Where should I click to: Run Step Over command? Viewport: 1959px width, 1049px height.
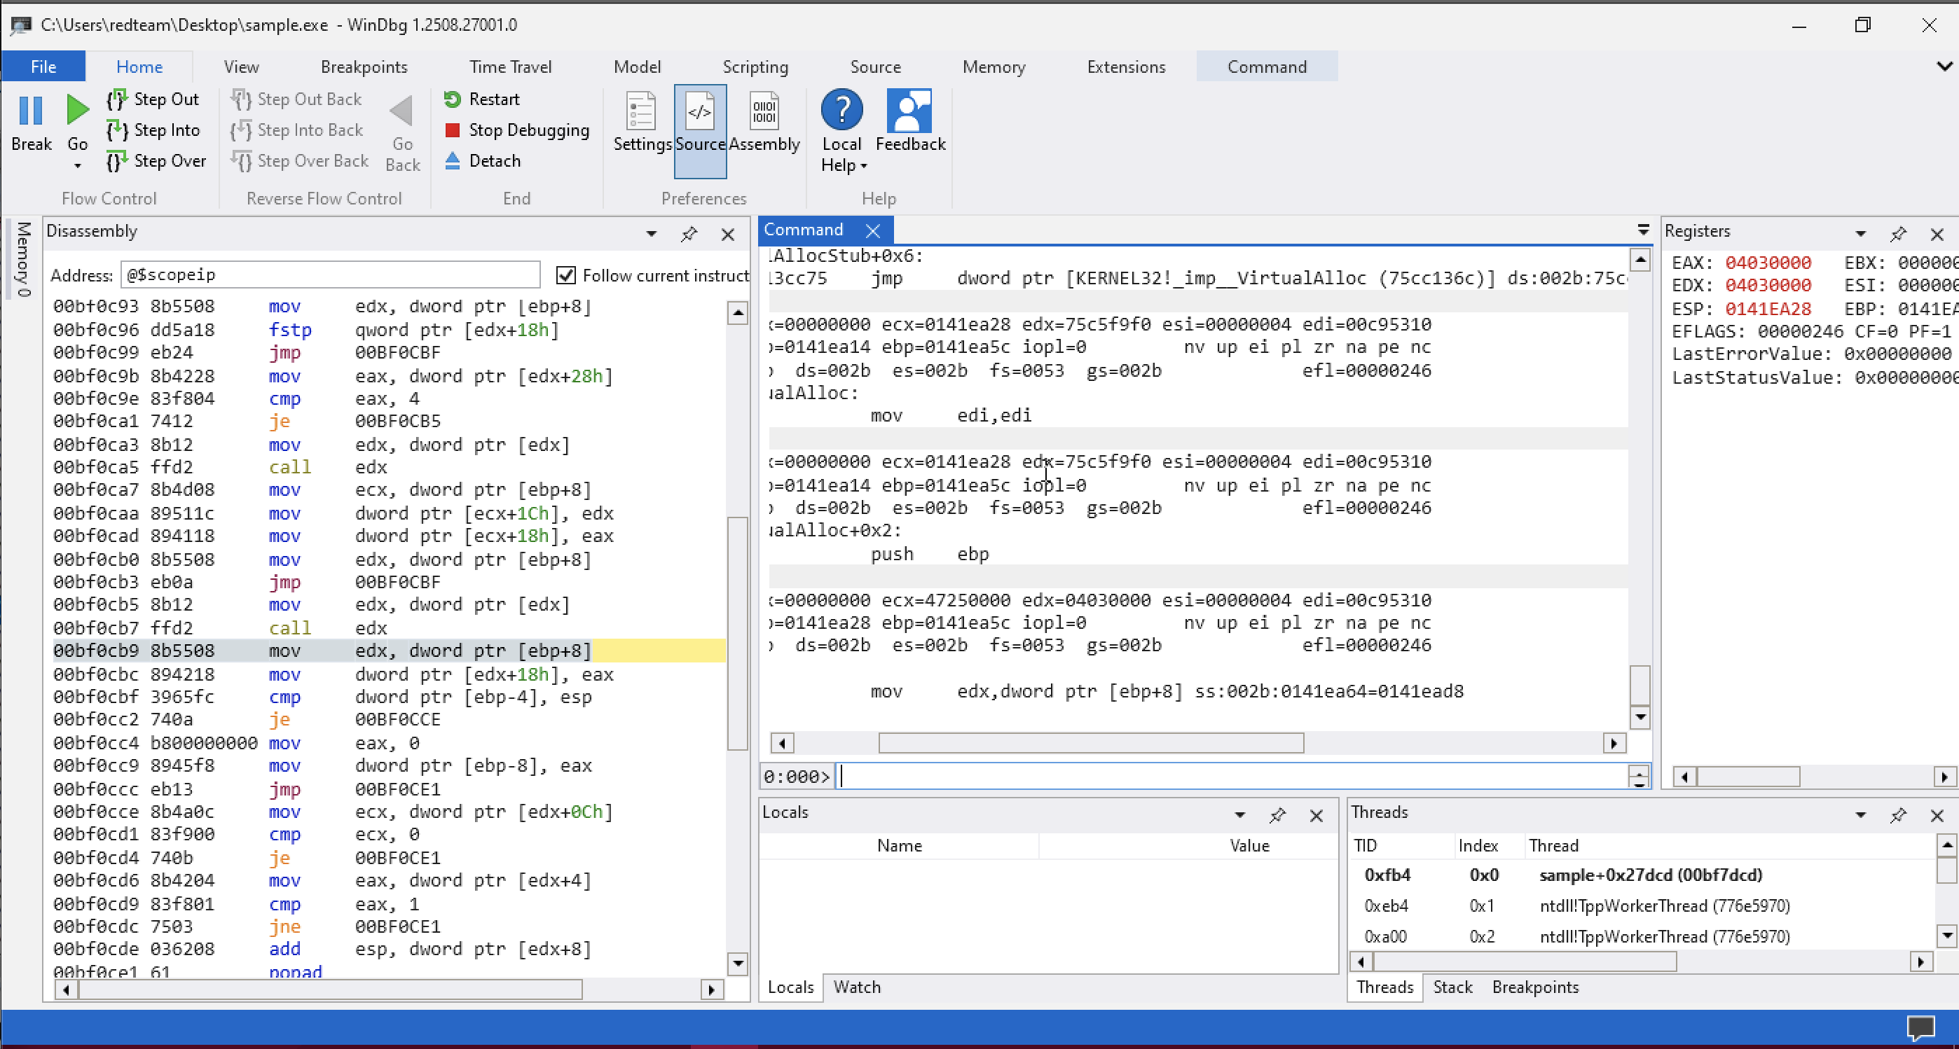pyautogui.click(x=158, y=161)
